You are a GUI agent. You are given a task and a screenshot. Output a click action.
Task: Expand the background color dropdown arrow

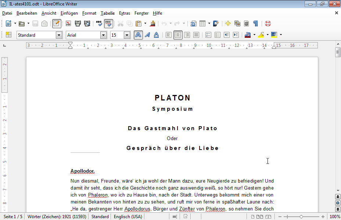(281, 35)
